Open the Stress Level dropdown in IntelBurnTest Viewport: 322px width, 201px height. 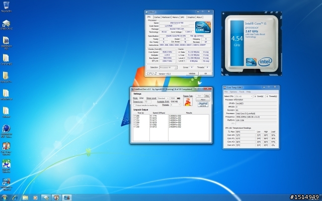(163, 98)
